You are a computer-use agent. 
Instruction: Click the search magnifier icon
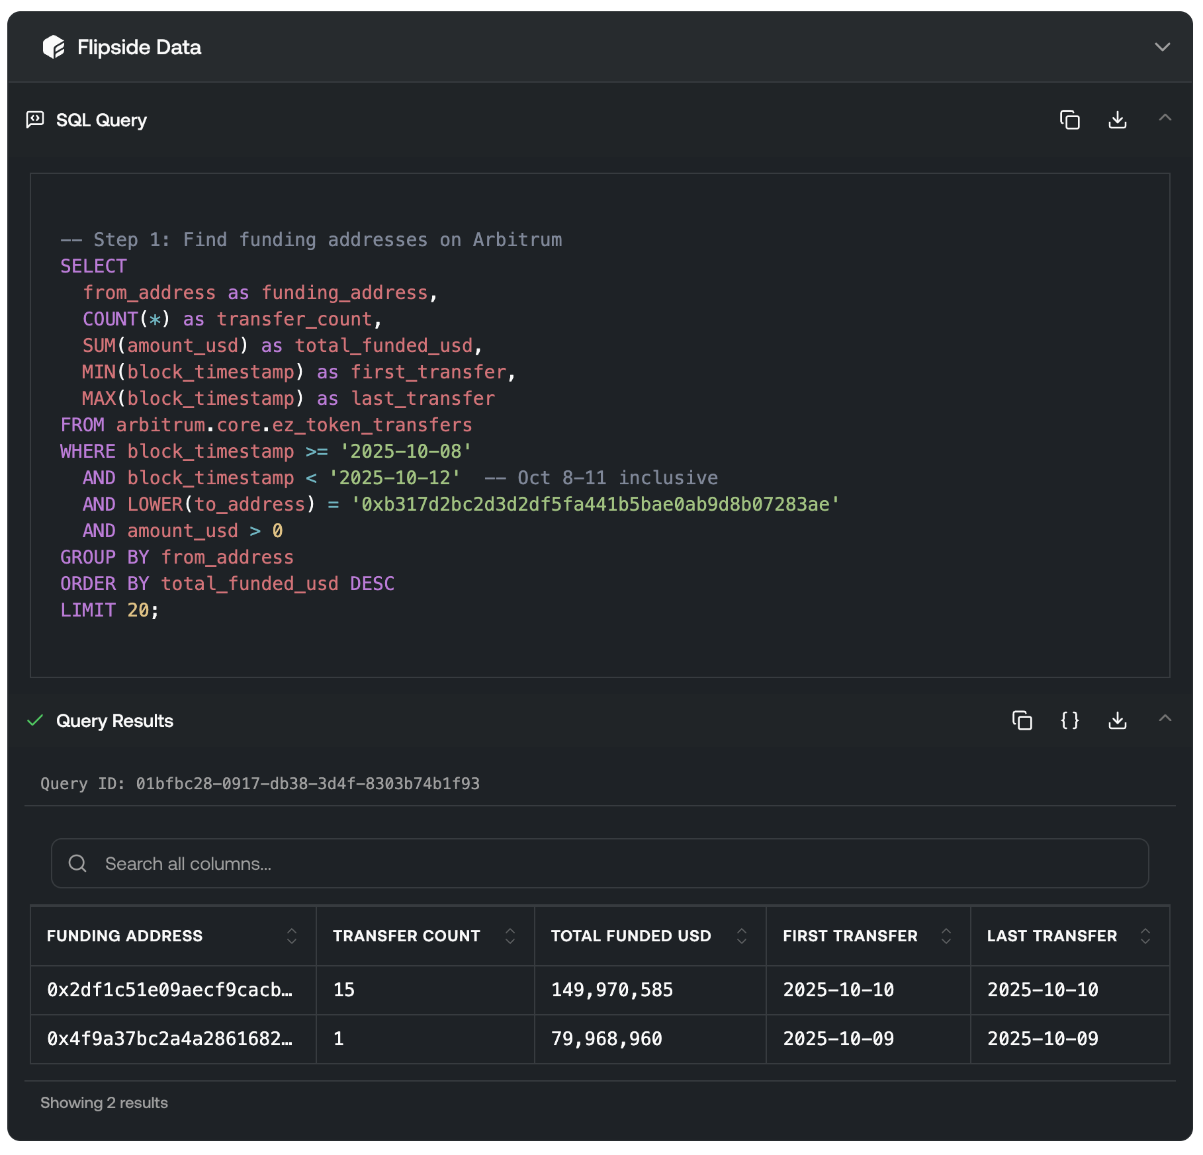(77, 863)
